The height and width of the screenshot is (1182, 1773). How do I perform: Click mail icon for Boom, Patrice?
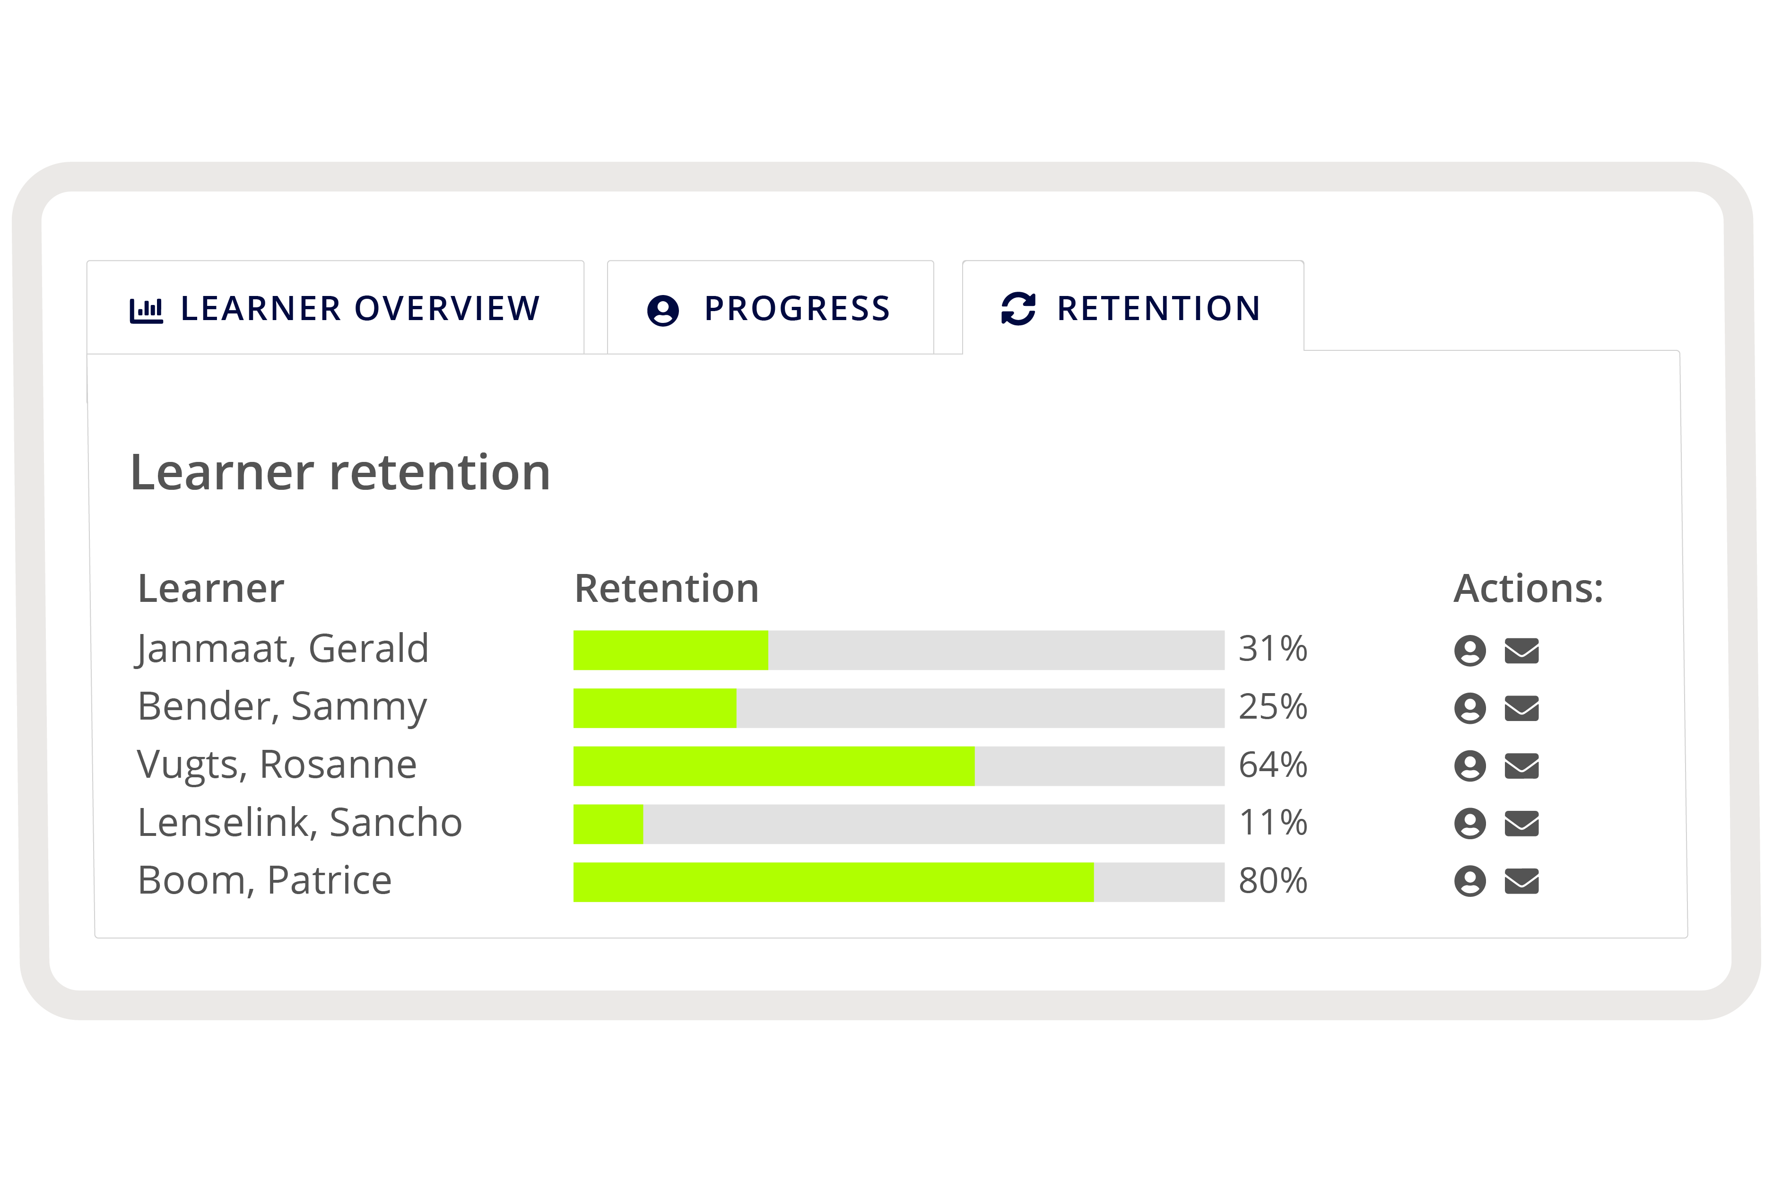(x=1521, y=881)
